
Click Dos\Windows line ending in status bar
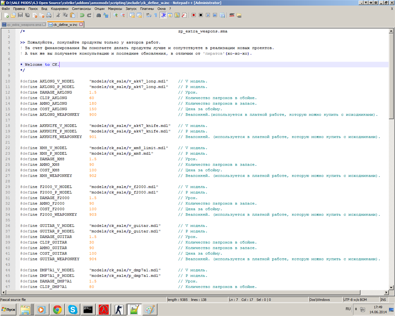(x=320, y=299)
